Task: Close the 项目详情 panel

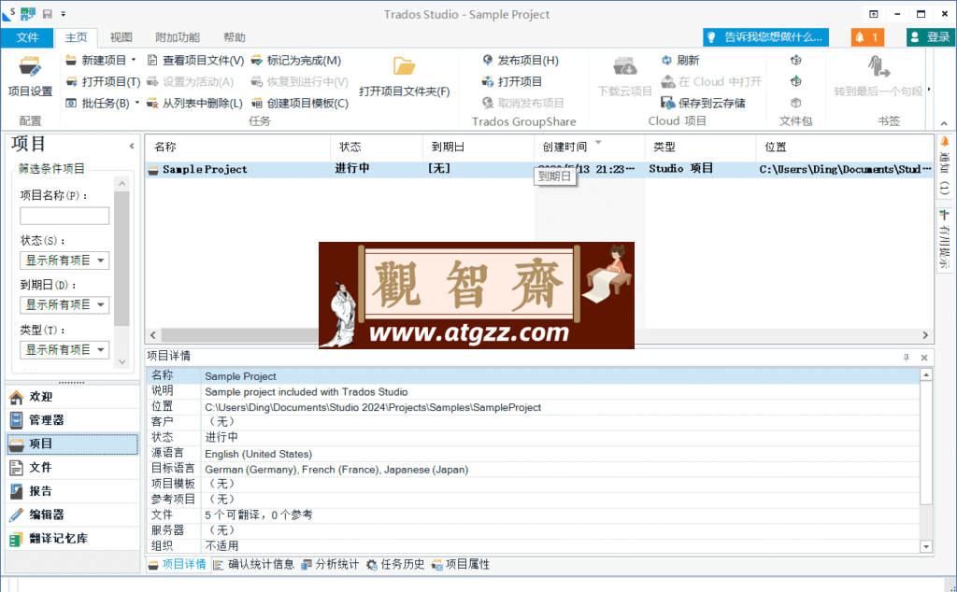Action: click(x=924, y=358)
